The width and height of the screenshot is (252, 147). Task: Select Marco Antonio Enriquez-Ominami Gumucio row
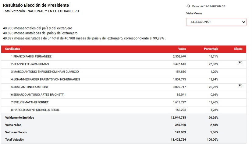coord(45,72)
